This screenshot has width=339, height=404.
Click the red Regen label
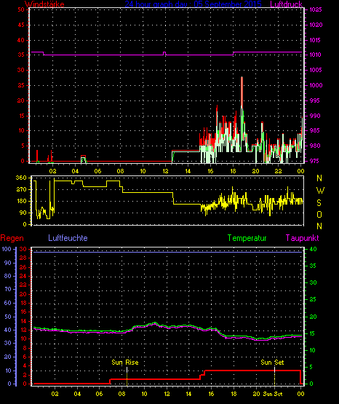click(12, 238)
